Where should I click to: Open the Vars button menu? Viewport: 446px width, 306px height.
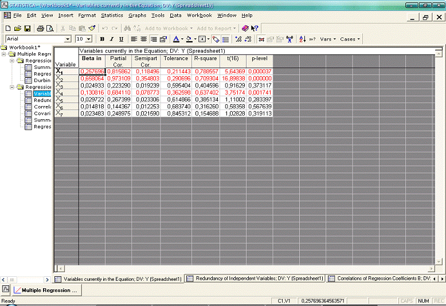(328, 40)
